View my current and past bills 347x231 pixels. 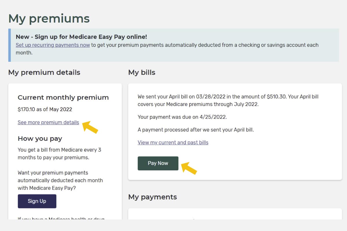coord(173,142)
